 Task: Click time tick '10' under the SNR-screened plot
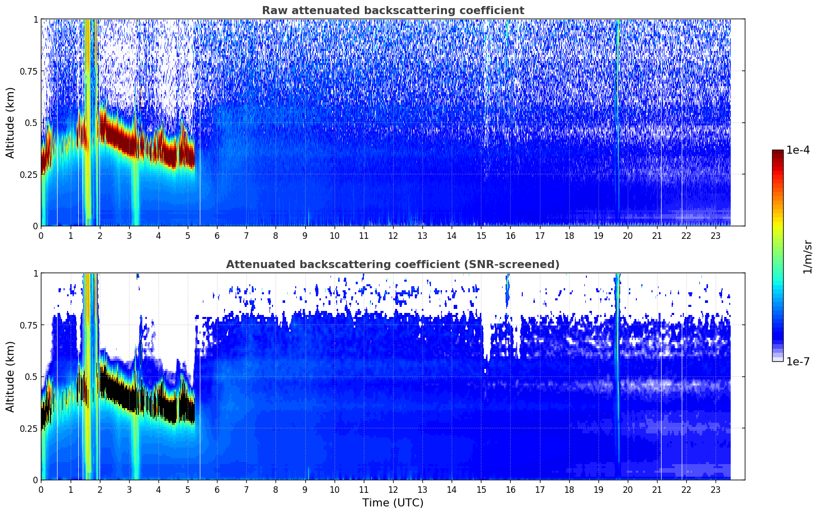point(335,489)
